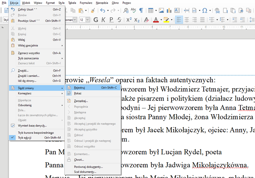Open the Narzędzia menu
Image resolution: width=255 pixels, height=178 pixels.
tap(101, 3)
